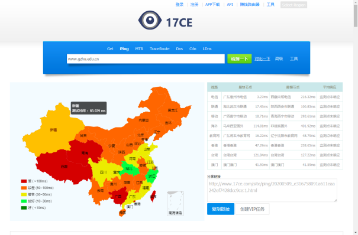Switch to the TraceRoute tab
This screenshot has height=235, width=358.
(x=160, y=49)
